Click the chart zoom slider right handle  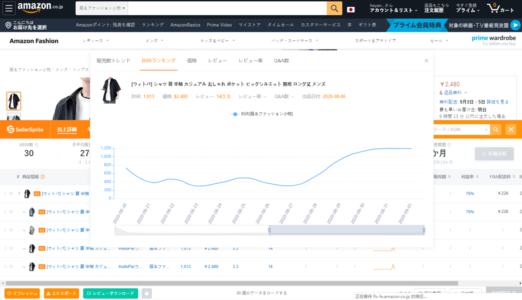click(424, 230)
